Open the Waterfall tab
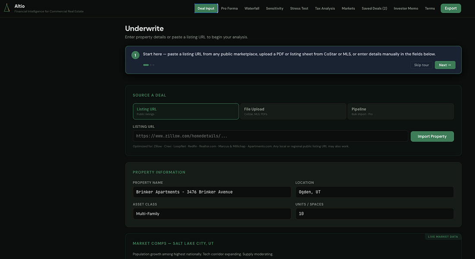This screenshot has width=475, height=259. click(252, 9)
